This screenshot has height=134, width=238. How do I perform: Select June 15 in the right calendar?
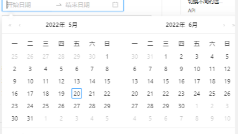pyautogui.click(x=166, y=81)
